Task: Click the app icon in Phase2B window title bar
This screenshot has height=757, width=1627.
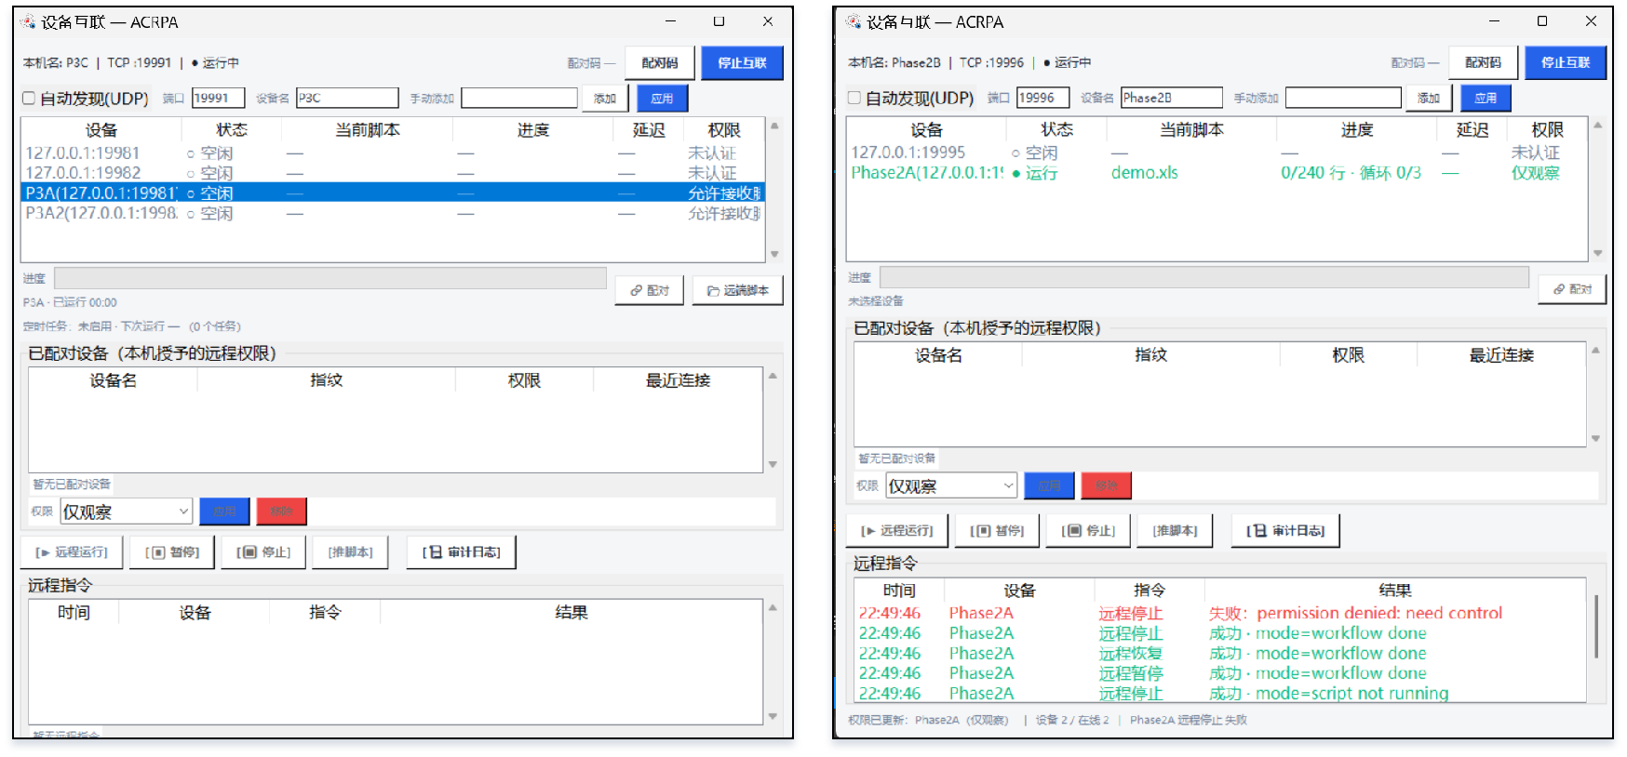Action: point(854,21)
